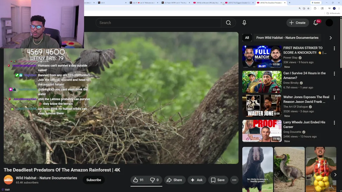Click Nightbot username in chat overlay
The width and height of the screenshot is (342, 192).
[x=30, y=75]
